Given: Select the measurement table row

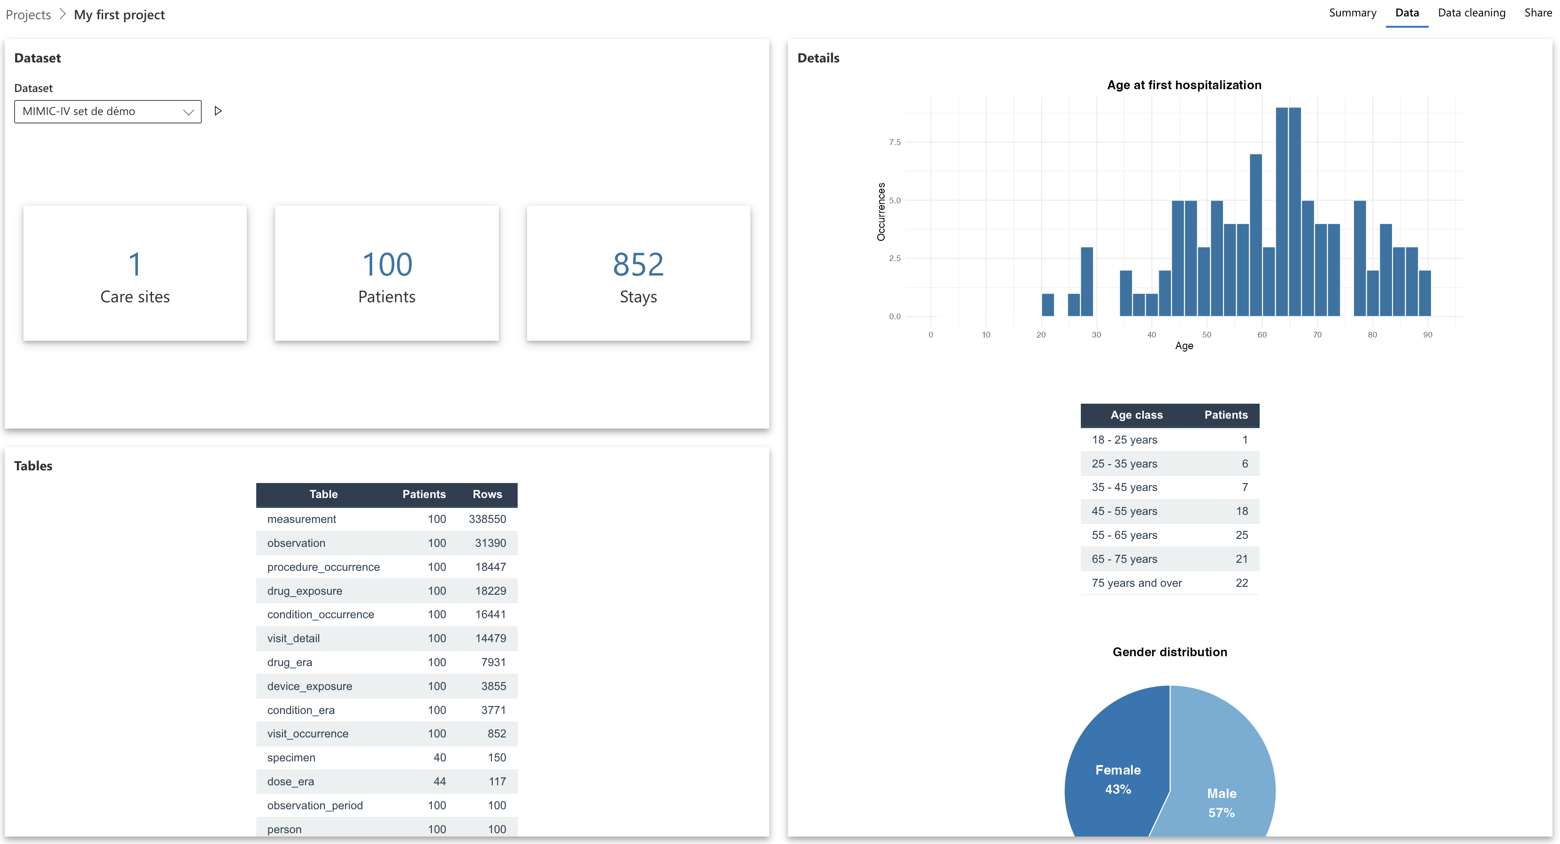Looking at the screenshot, I should 387,519.
